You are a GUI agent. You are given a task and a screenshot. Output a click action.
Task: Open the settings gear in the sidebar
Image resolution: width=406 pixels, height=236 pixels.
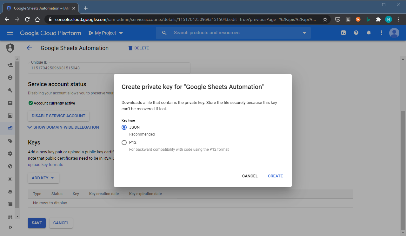click(x=10, y=154)
